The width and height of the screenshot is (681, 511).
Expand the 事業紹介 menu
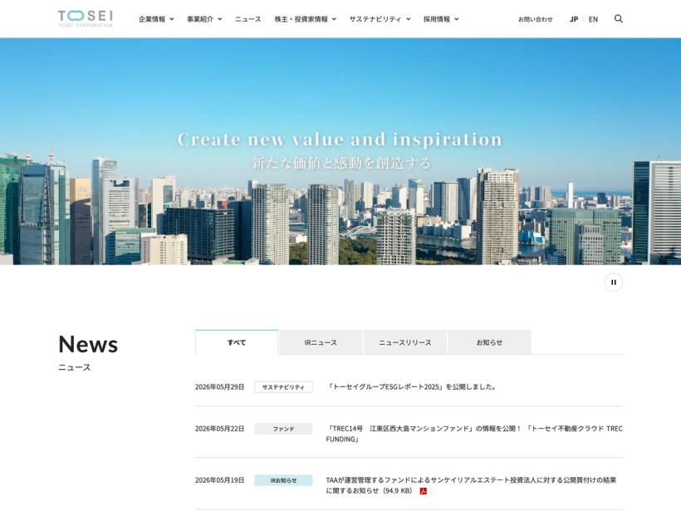204,19
